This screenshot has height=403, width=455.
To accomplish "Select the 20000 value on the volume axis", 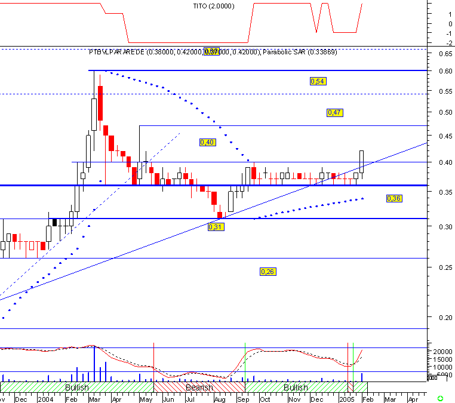I will point(443,352).
